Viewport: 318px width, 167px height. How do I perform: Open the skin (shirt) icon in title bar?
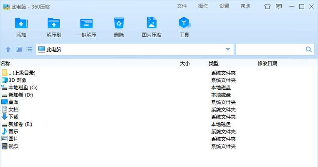click(x=268, y=7)
